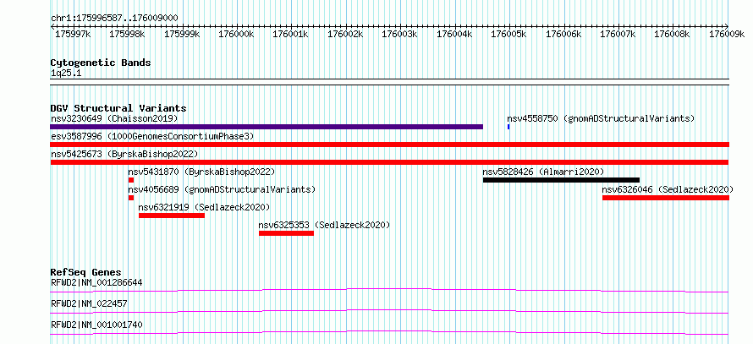Open nsv4558750 (gnomADStructuralVariants) label
Viewport: 753px width, 344px height.
[601, 118]
